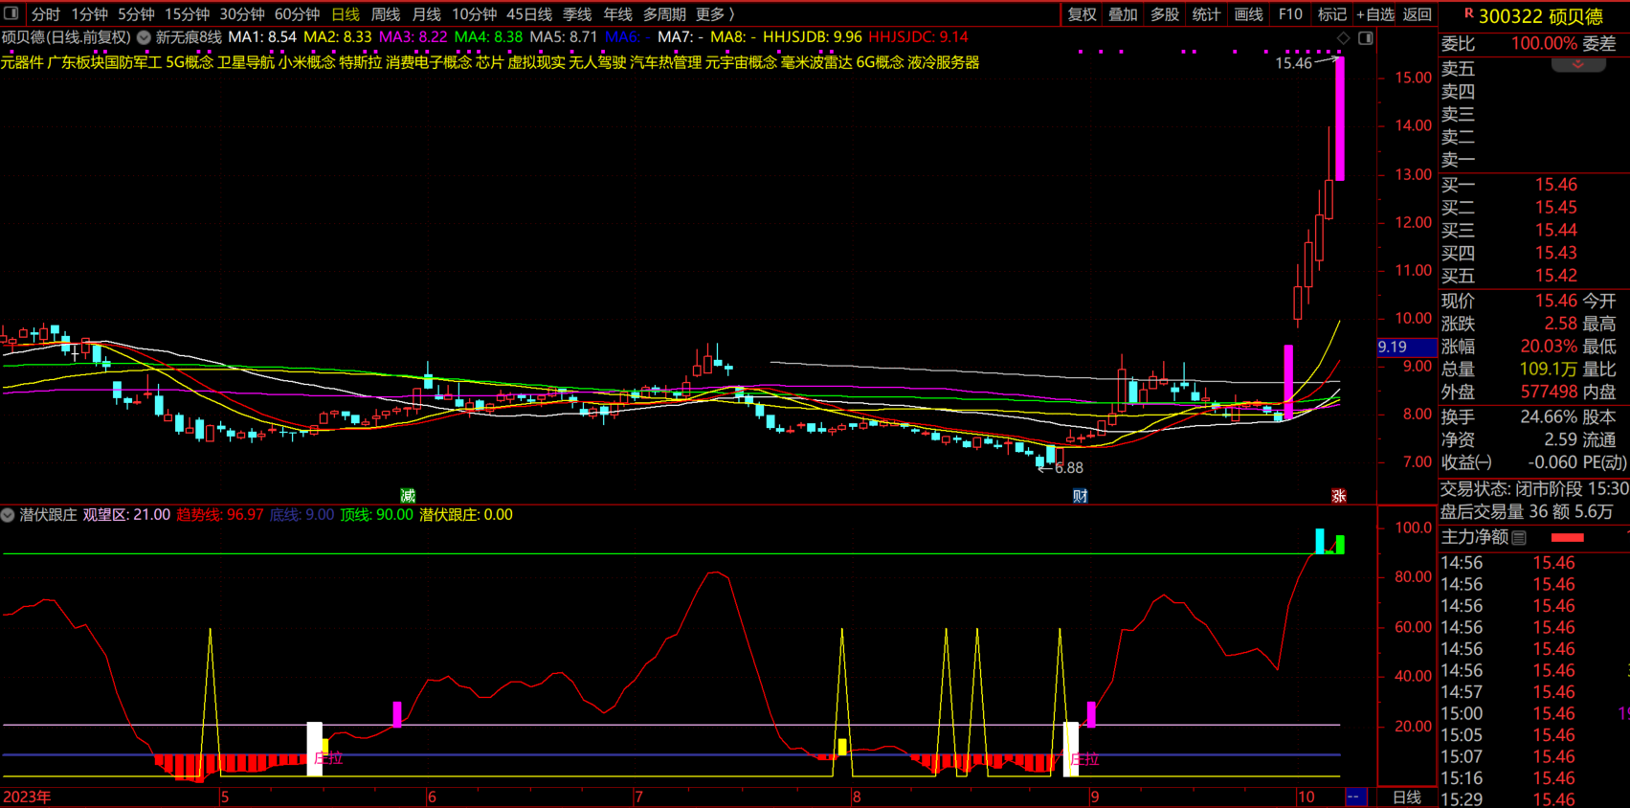Click the red 涨 event marker
Image resolution: width=1630 pixels, height=808 pixels.
tap(1339, 496)
